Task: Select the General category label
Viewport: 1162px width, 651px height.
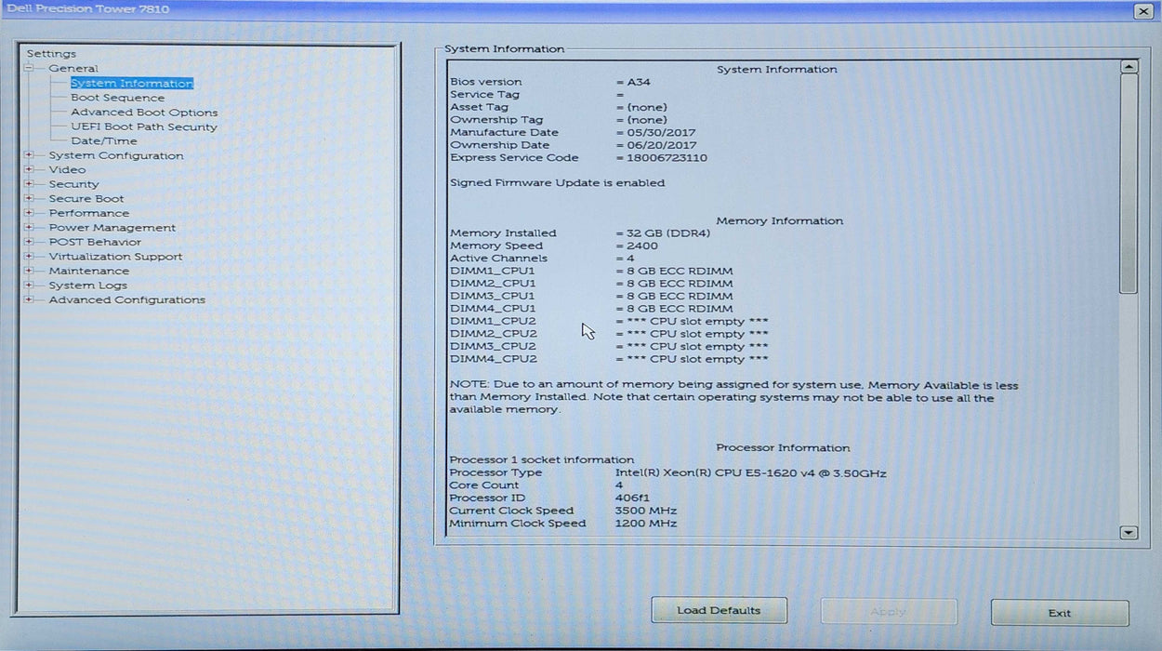Action: pyautogui.click(x=73, y=69)
